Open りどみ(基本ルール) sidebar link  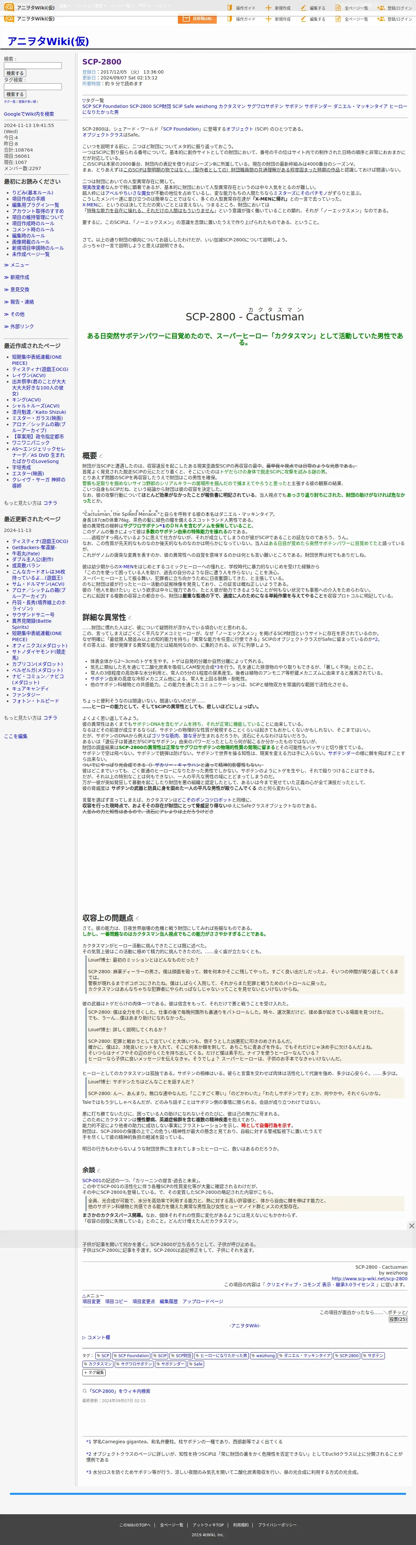coord(32,192)
